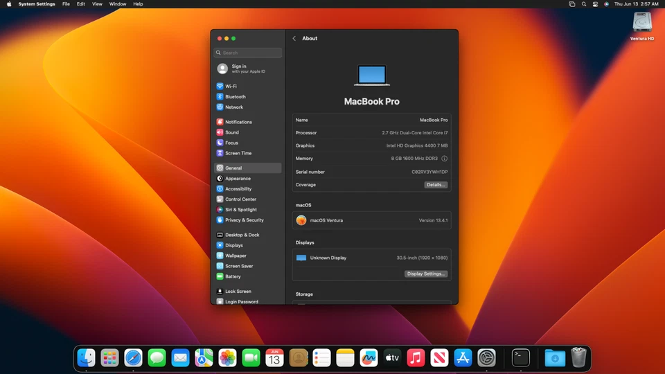
Task: Open Notes from the Dock
Action: (345, 358)
